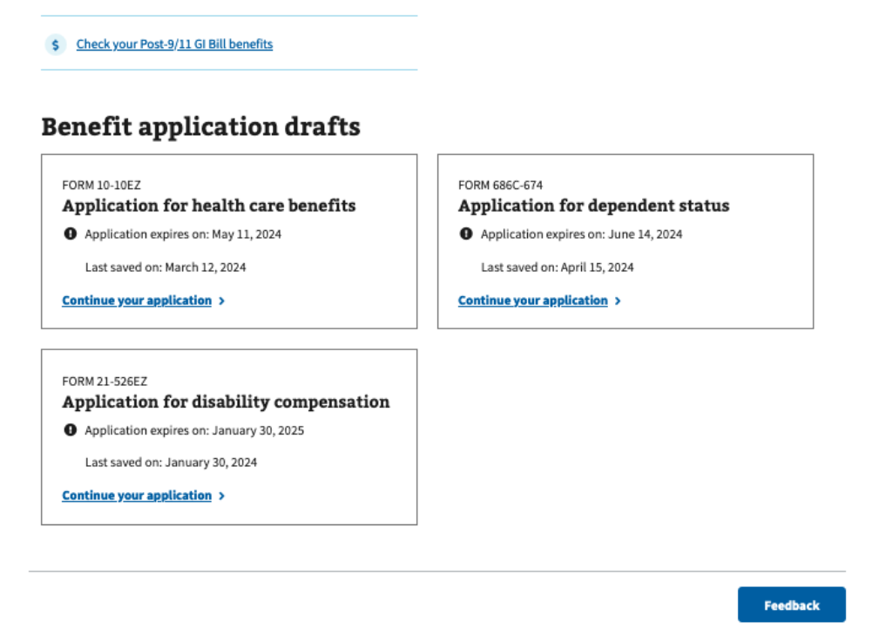
Task: Click the info icon on health care card
Action: [x=69, y=233]
